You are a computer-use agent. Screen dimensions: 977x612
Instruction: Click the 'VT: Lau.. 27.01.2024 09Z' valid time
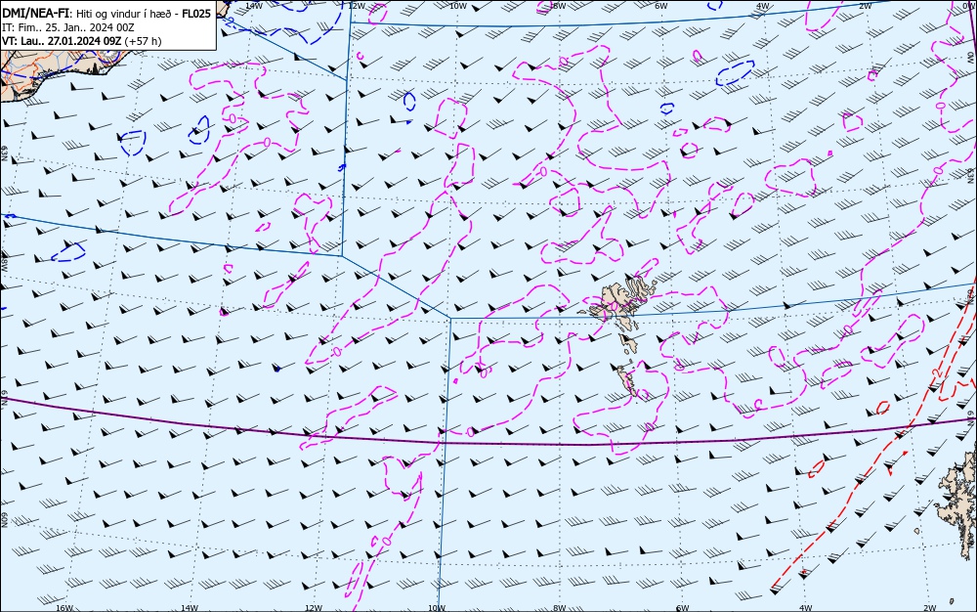click(62, 41)
